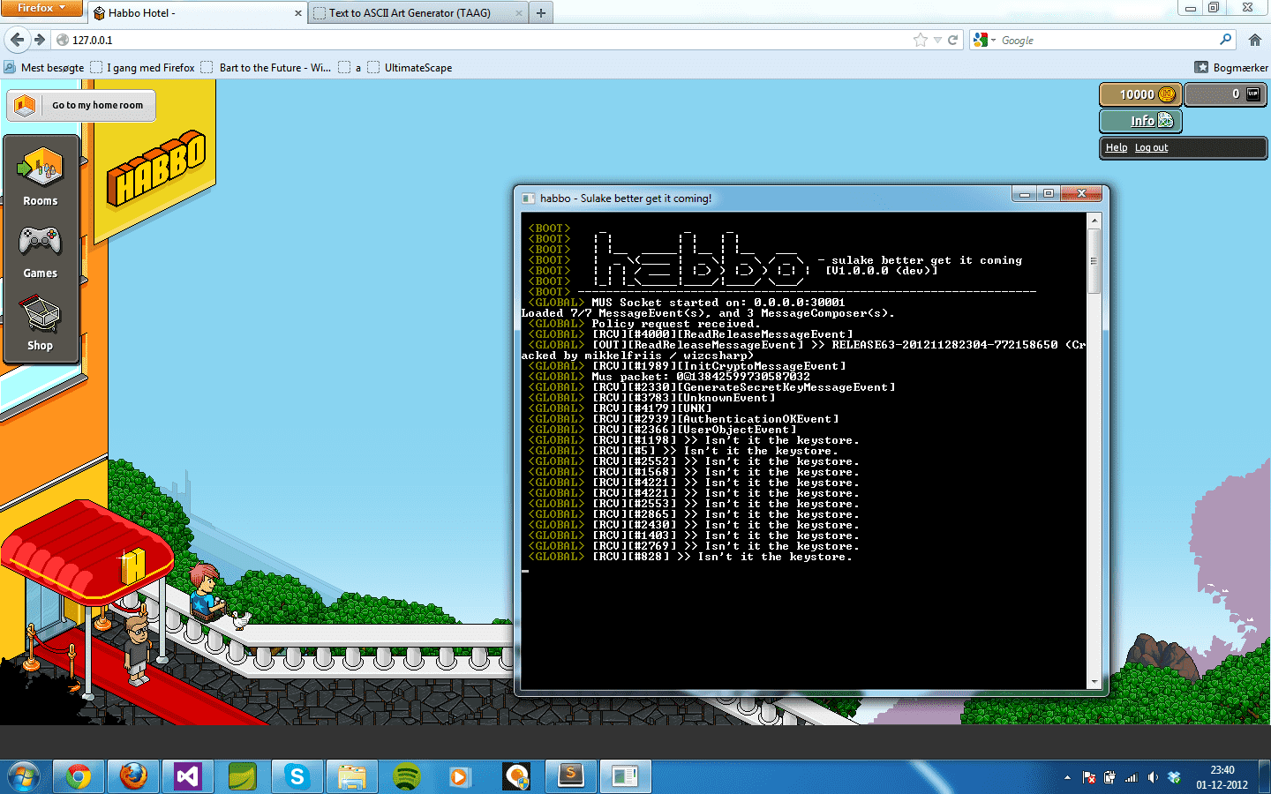The width and height of the screenshot is (1271, 794).
Task: Open the media player taskbar icon
Action: 460,776
